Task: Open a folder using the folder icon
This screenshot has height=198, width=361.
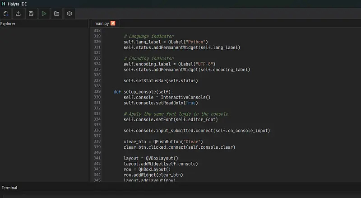Action: pos(57,14)
